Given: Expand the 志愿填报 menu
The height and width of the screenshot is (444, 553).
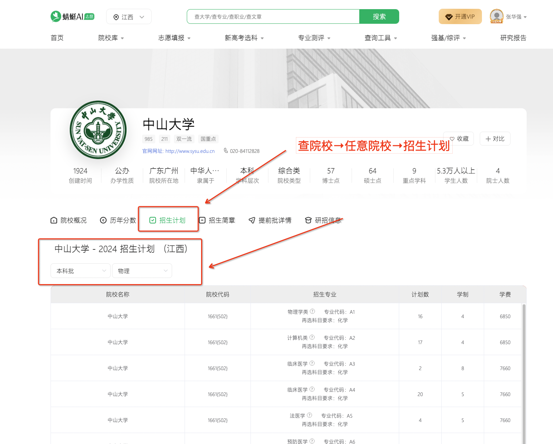Looking at the screenshot, I should [x=174, y=38].
